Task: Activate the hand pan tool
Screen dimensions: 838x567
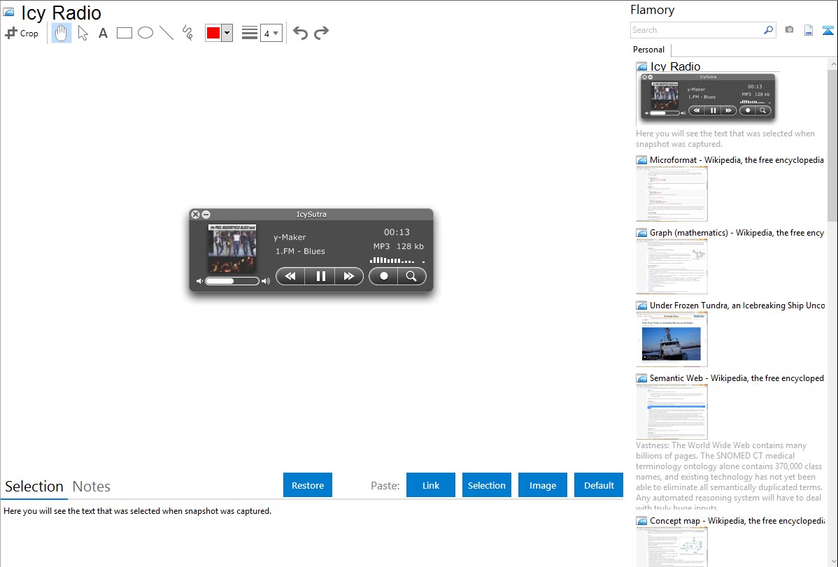Action: 61,33
